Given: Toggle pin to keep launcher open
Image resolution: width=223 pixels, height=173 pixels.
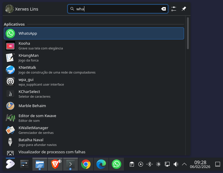Looking at the screenshot, I should point(184,9).
